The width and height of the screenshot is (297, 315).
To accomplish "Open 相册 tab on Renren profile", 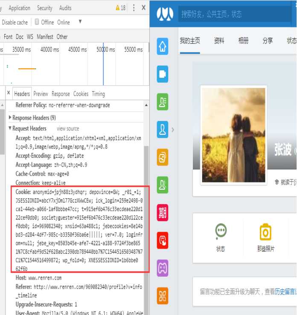I will (243, 41).
